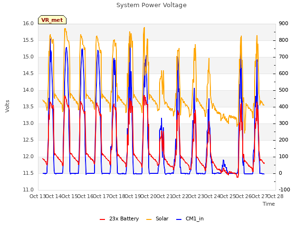Screen dimensions: 304x228
Task: Click the Time x-axis label
Action: (269, 204)
